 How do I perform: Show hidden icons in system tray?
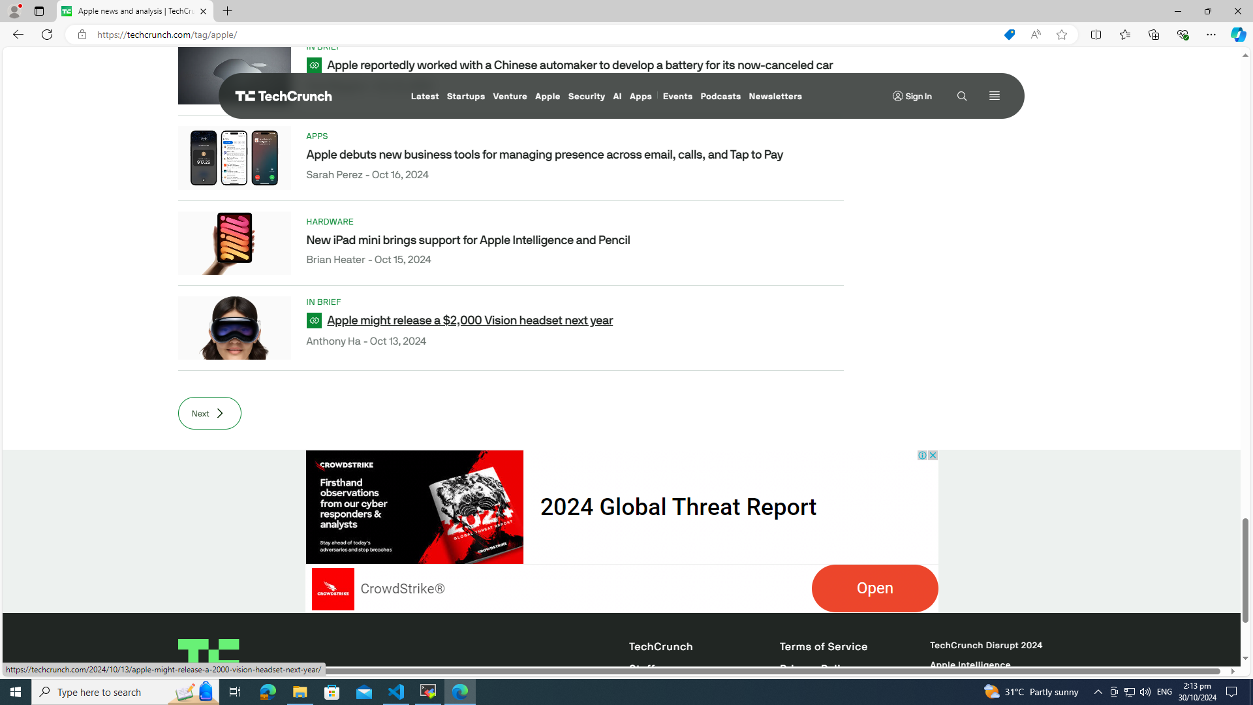(1098, 691)
